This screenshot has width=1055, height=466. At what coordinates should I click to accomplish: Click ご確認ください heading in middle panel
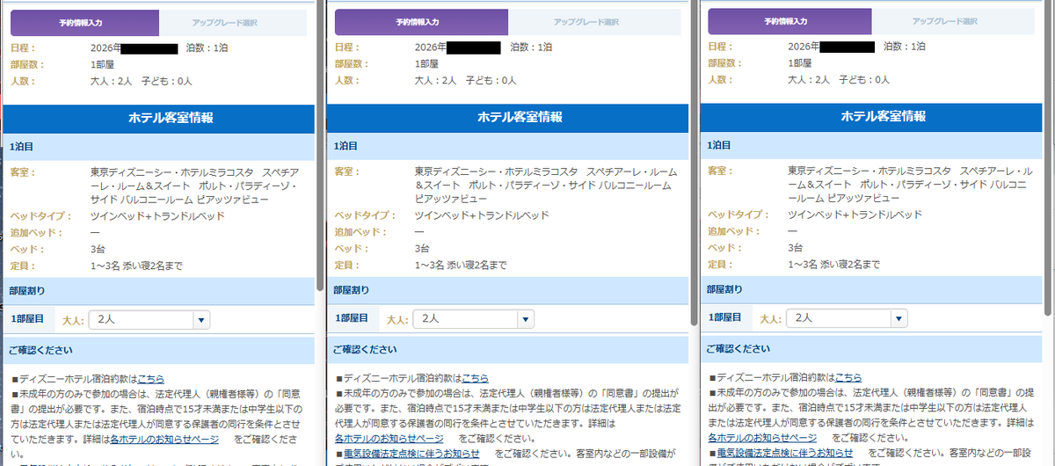tap(508, 349)
